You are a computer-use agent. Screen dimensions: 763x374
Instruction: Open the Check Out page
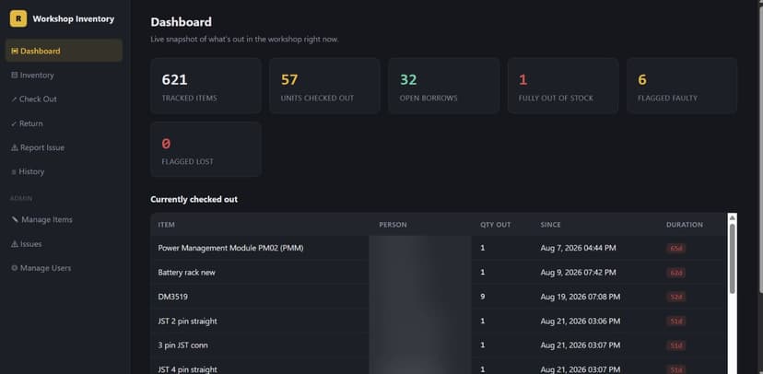point(64,99)
